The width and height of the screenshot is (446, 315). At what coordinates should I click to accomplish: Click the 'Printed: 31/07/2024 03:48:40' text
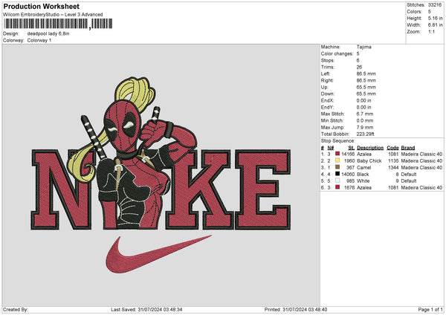[x=296, y=309]
